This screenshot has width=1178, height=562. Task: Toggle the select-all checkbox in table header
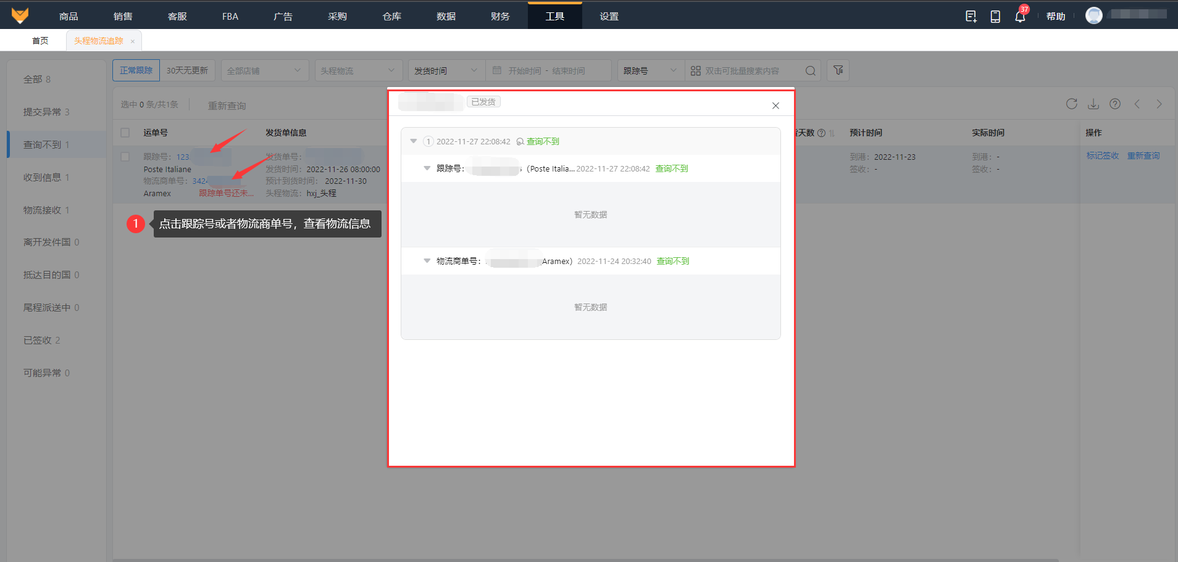pos(125,133)
